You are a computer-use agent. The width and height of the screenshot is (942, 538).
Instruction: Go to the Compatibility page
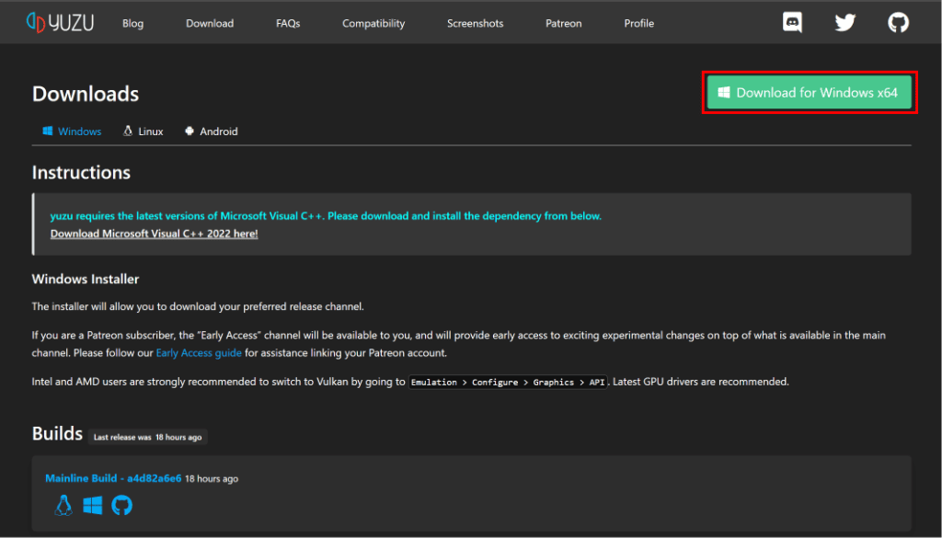tap(373, 23)
